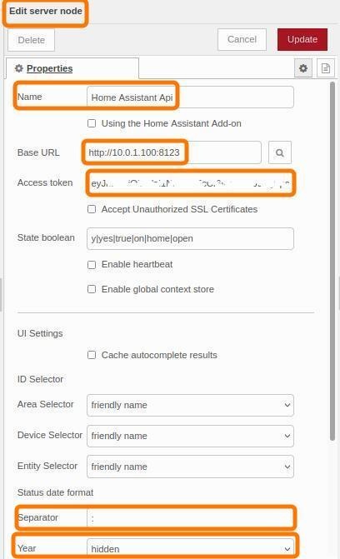
Task: Cancel editing the server node
Action: point(242,40)
